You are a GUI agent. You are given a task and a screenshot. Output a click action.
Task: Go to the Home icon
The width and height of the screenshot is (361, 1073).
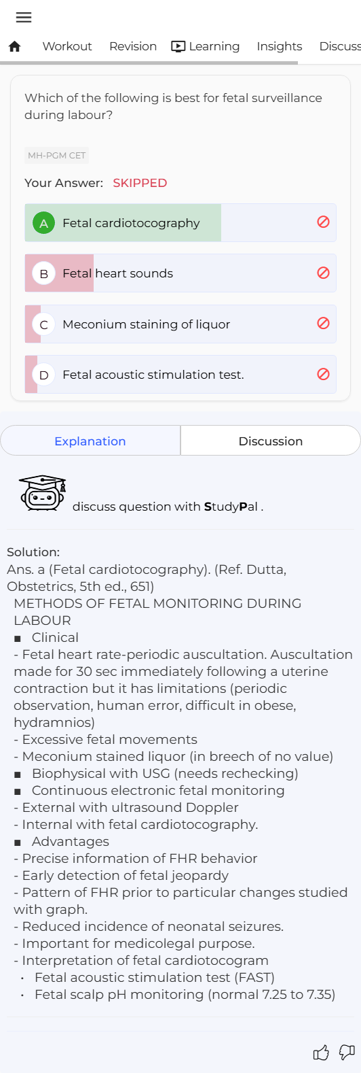15,46
